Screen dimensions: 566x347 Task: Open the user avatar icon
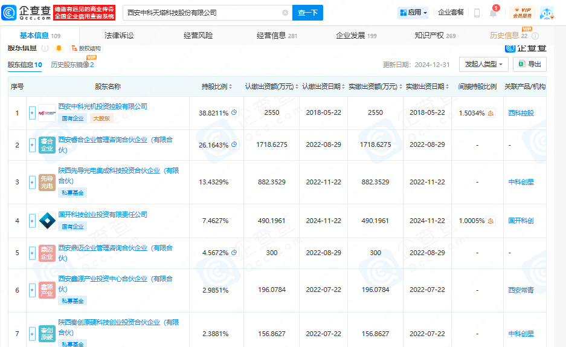(547, 13)
